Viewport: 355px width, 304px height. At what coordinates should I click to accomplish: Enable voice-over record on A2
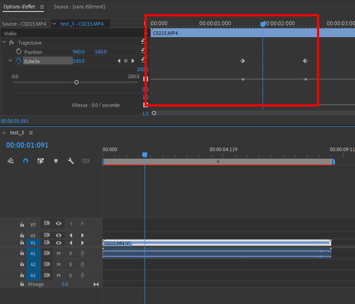pyautogui.click(x=83, y=264)
